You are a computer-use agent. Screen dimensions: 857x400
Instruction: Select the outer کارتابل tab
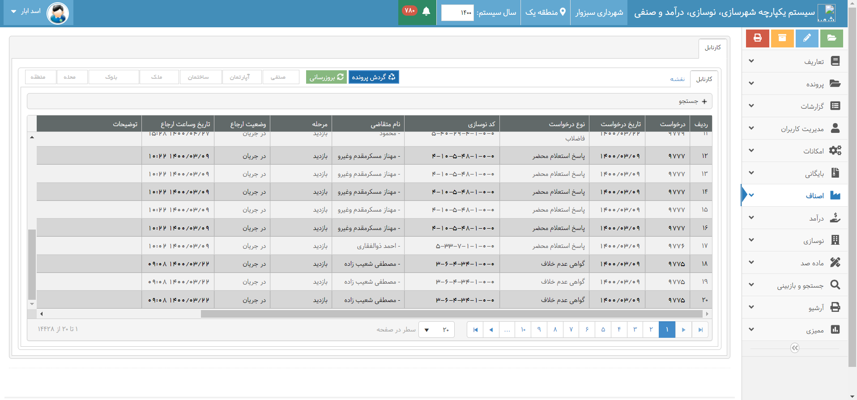713,47
